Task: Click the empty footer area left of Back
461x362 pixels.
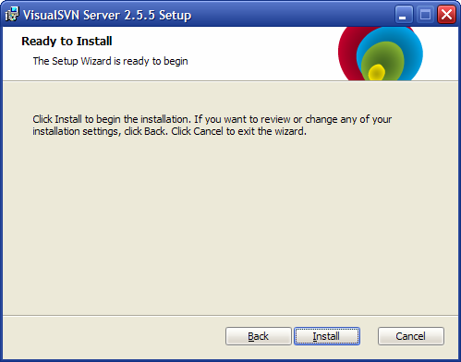Action: [114, 336]
